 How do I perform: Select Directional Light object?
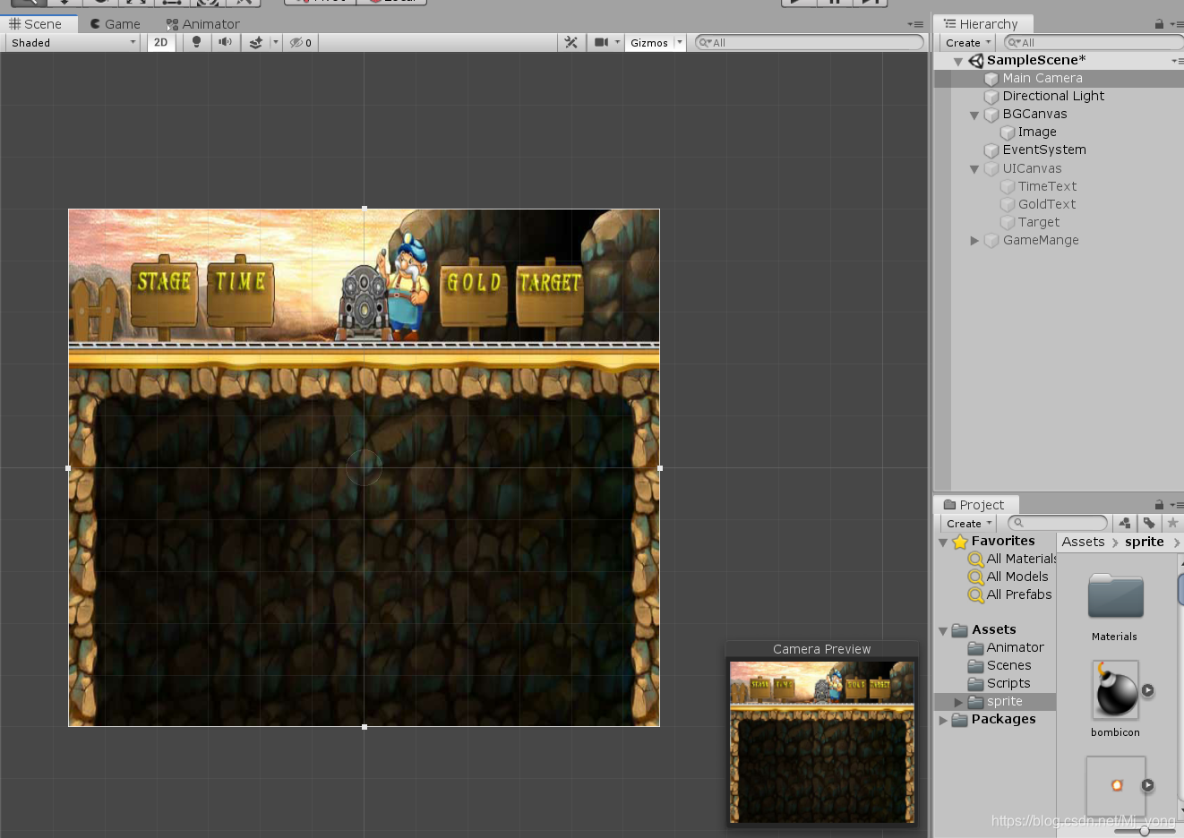[1053, 97]
